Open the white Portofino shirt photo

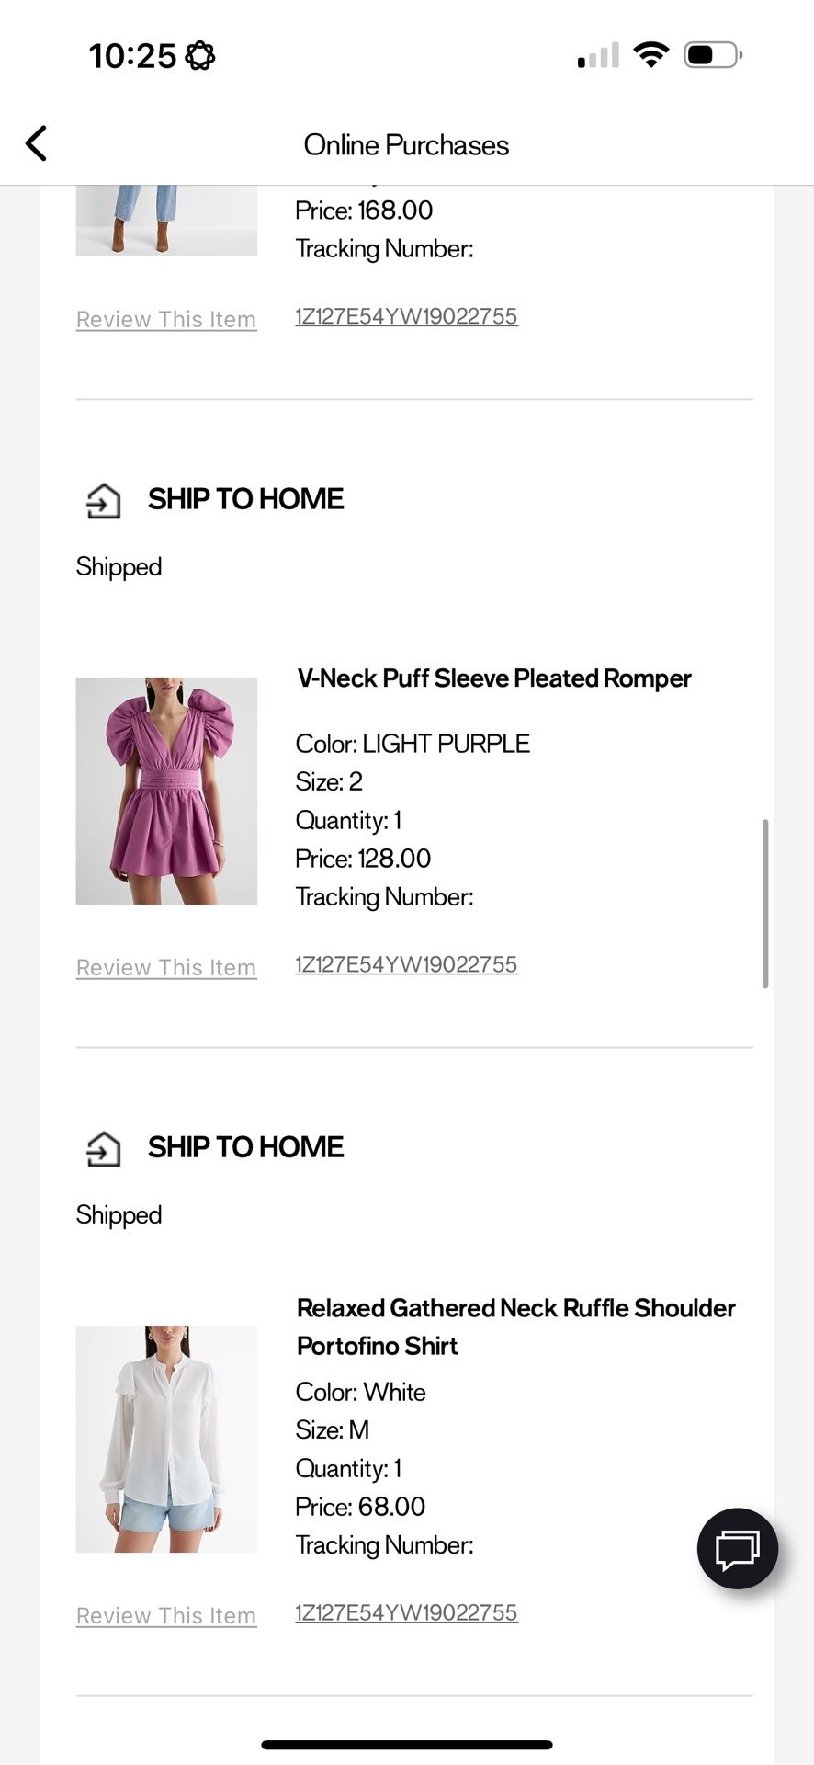(166, 1439)
